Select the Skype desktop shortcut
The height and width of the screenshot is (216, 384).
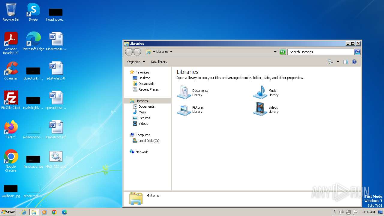[33, 12]
